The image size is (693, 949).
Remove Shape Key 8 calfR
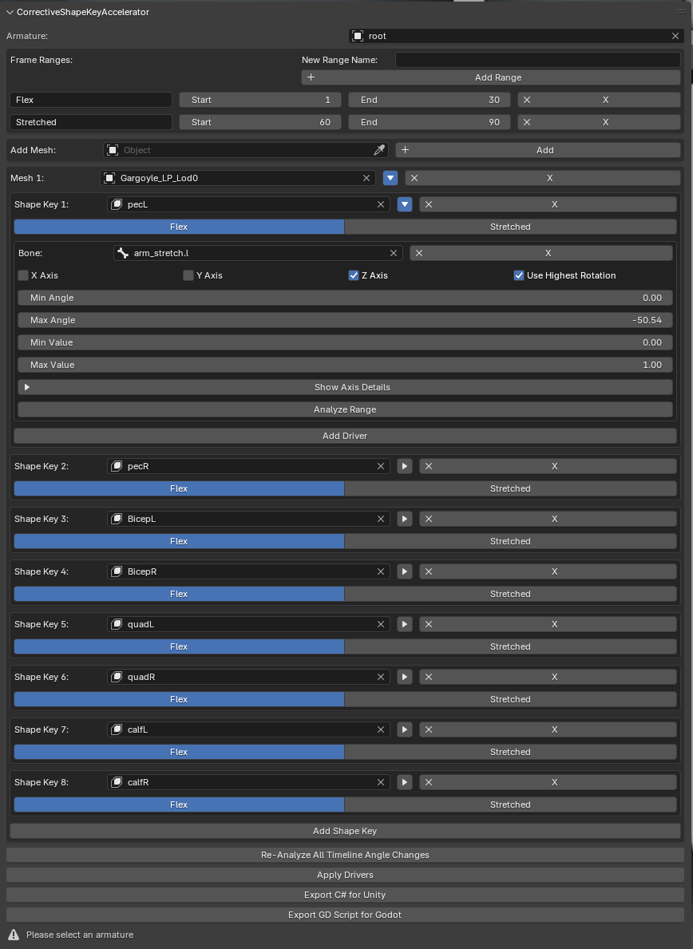[548, 782]
